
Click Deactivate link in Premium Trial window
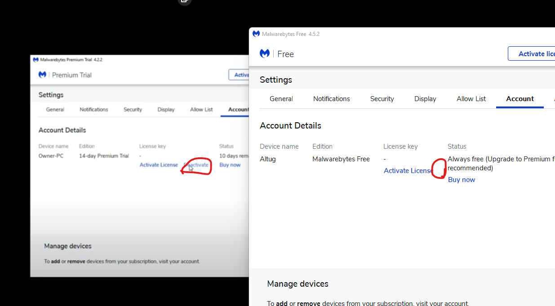[196, 165]
